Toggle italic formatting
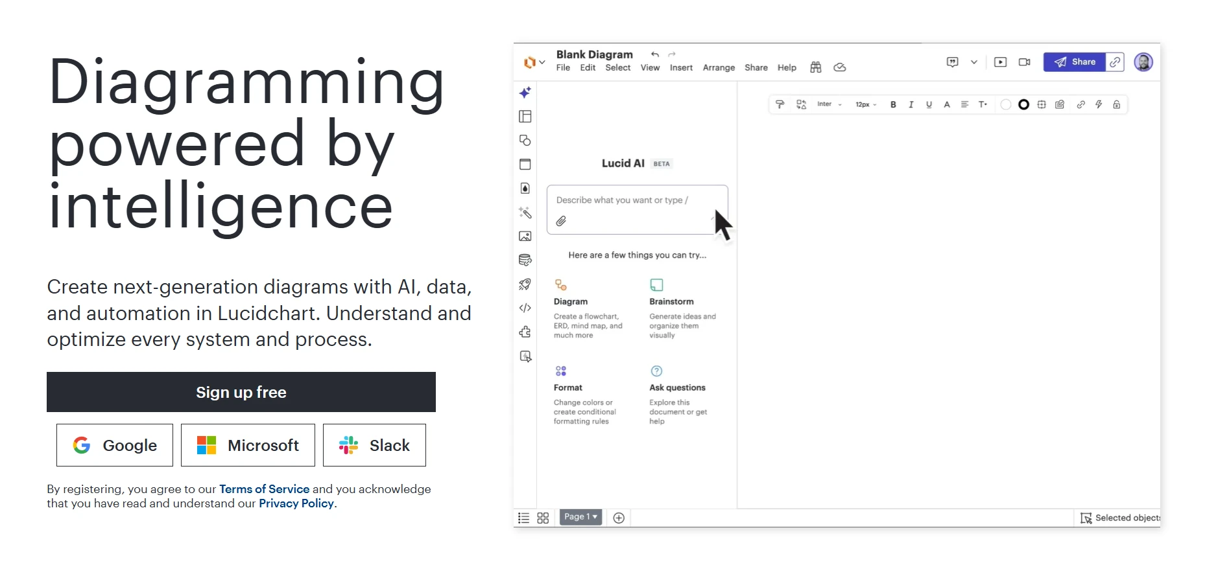 point(911,104)
